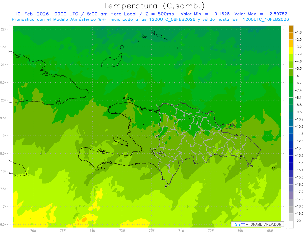Click the orange swatch between -1.8 and -2.5
The image size is (303, 234).
pos(291,36)
